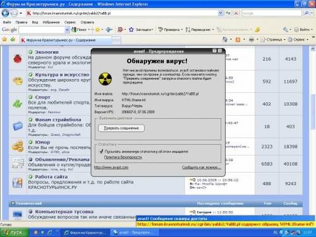
Task: Click the search magnifier button
Action: [x=307, y=13]
